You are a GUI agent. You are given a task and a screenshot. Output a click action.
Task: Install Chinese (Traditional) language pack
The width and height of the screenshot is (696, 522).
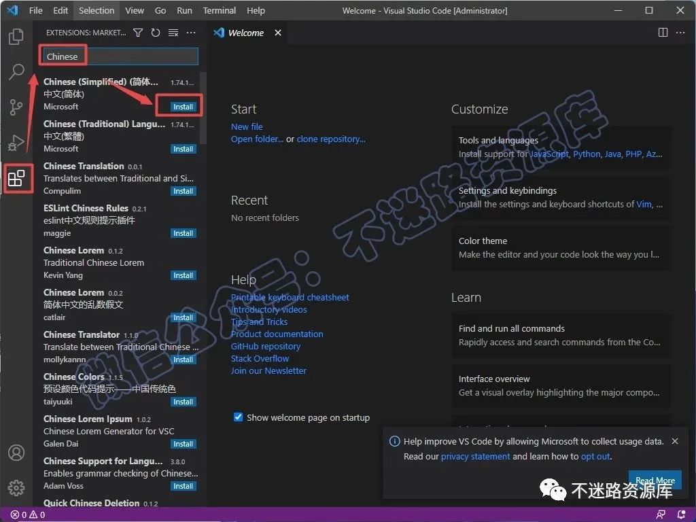[x=183, y=149]
